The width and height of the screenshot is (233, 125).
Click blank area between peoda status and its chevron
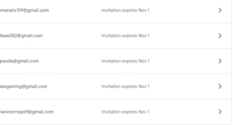184,61
